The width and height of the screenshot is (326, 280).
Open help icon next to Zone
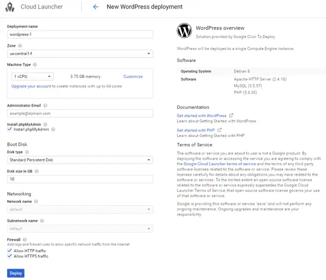(20, 46)
